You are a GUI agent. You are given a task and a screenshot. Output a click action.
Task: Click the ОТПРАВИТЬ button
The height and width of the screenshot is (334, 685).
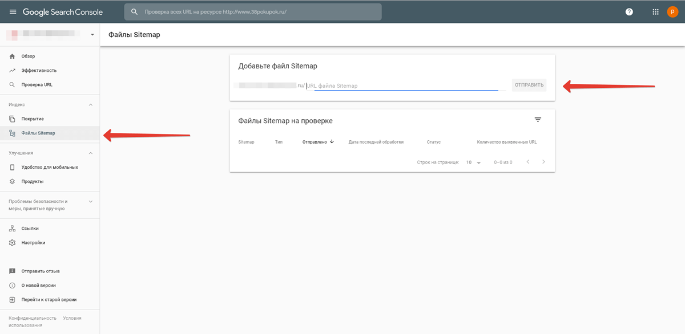tap(529, 84)
